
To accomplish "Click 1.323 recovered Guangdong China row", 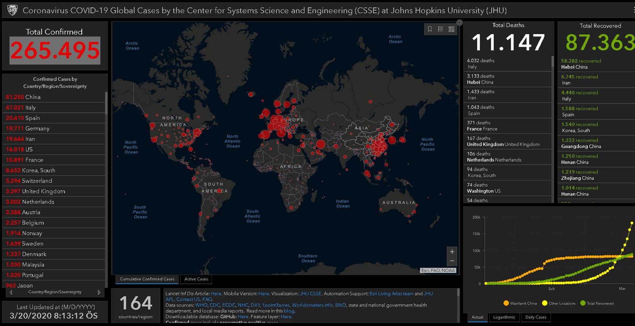I will (x=597, y=143).
